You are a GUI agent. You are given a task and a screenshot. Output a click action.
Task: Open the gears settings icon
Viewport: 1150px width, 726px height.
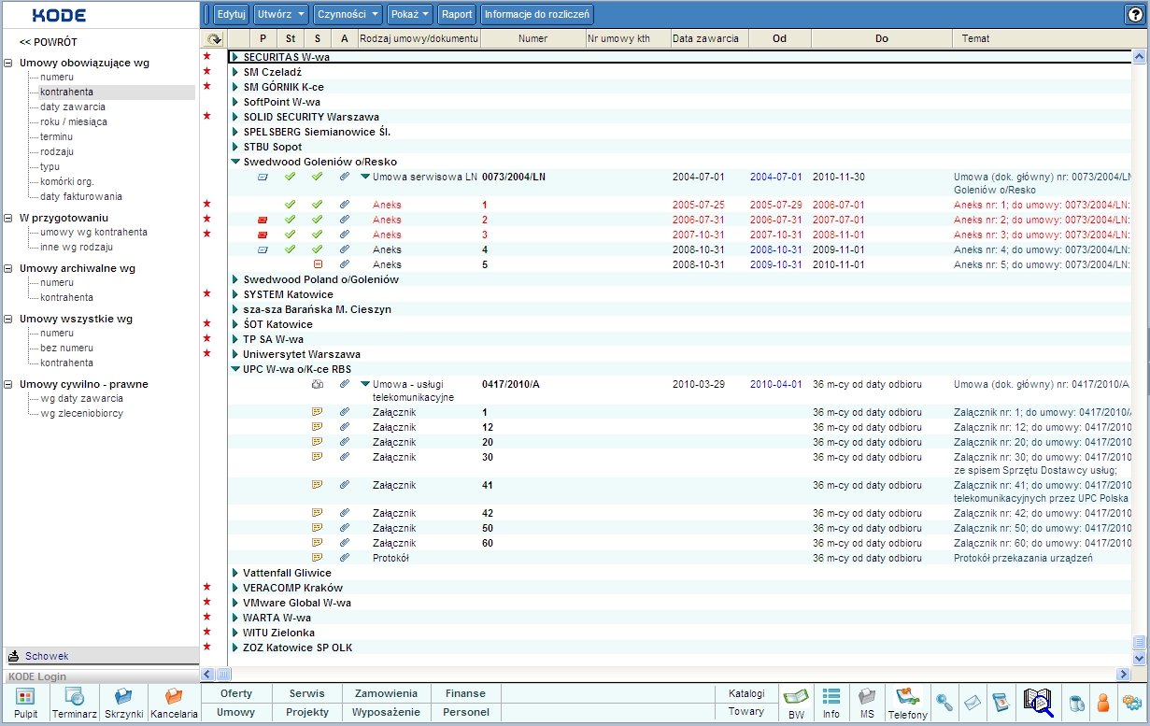pyautogui.click(x=1132, y=703)
